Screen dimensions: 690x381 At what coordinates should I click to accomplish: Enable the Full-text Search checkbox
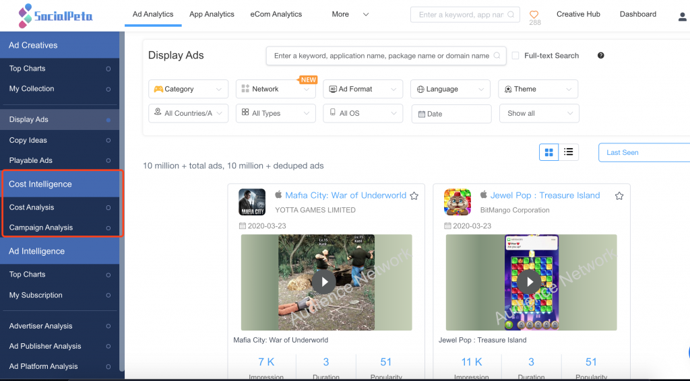point(515,56)
